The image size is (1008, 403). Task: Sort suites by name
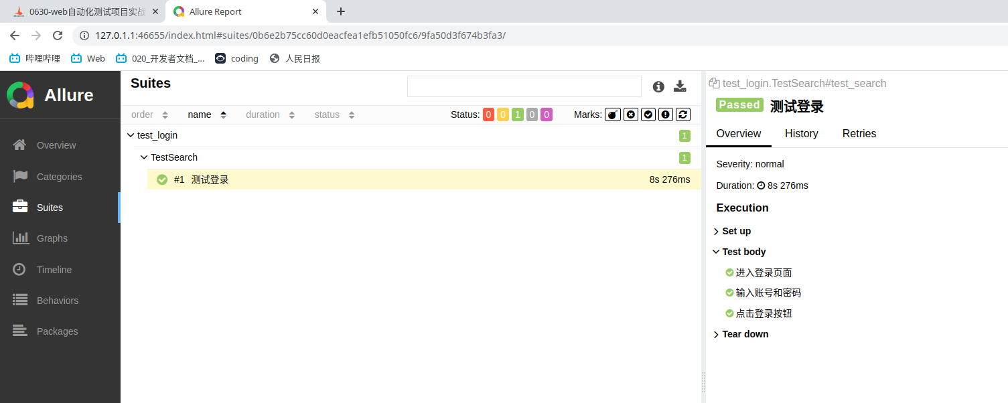pyautogui.click(x=207, y=114)
